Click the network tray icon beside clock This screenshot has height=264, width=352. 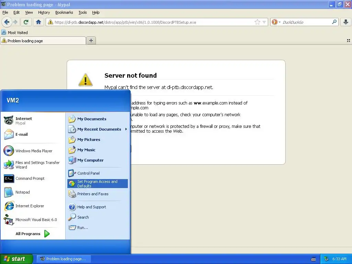click(326, 259)
